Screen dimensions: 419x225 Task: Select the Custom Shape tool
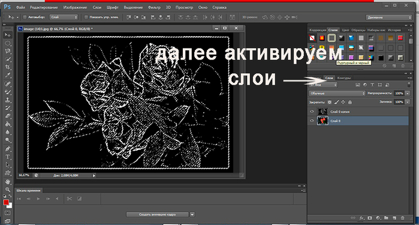click(x=7, y=173)
